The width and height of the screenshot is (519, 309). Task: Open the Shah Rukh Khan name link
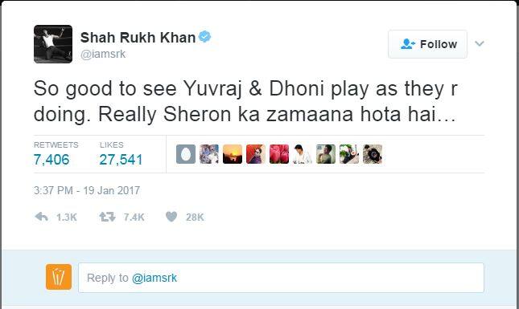pyautogui.click(x=138, y=37)
